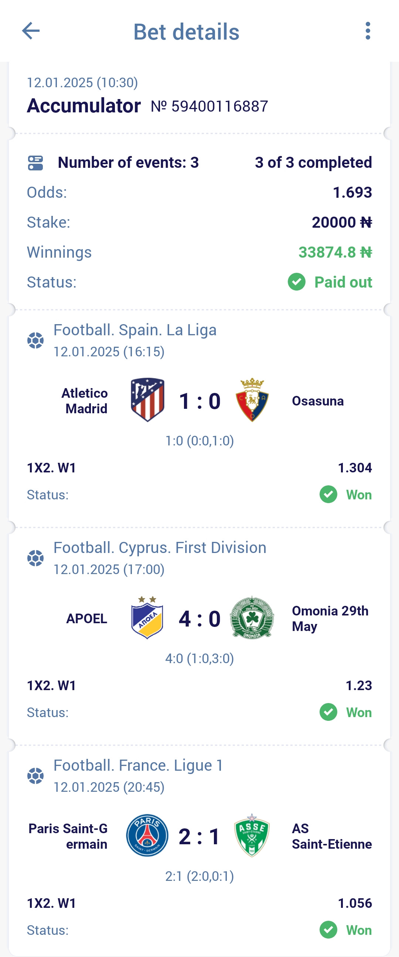The height and width of the screenshot is (957, 399).
Task: Click the La Liga football icon
Action: coord(35,340)
